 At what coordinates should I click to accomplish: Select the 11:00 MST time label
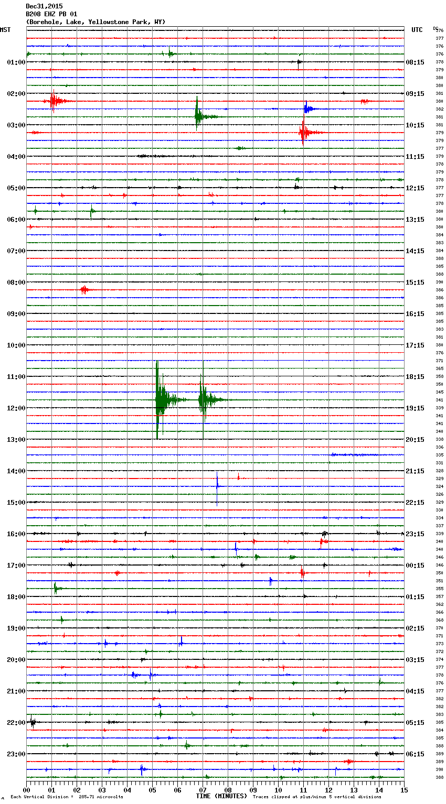[x=16, y=377]
